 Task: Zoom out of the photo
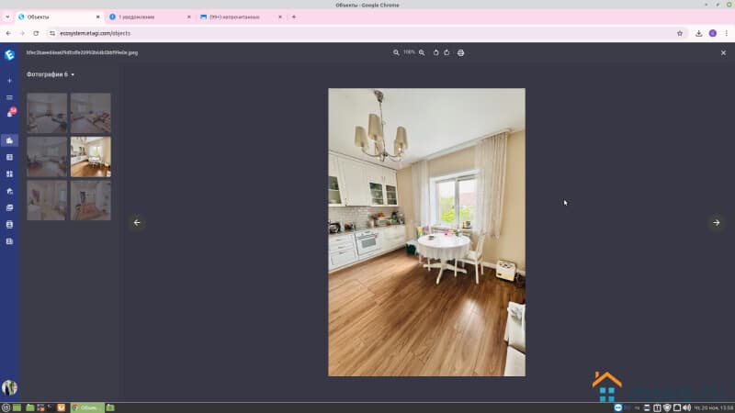(396, 52)
